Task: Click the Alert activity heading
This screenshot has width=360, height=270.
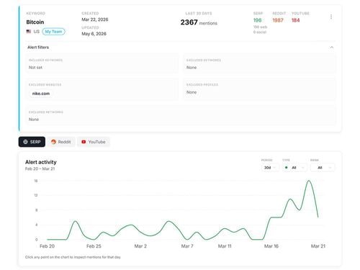Action: tap(41, 162)
